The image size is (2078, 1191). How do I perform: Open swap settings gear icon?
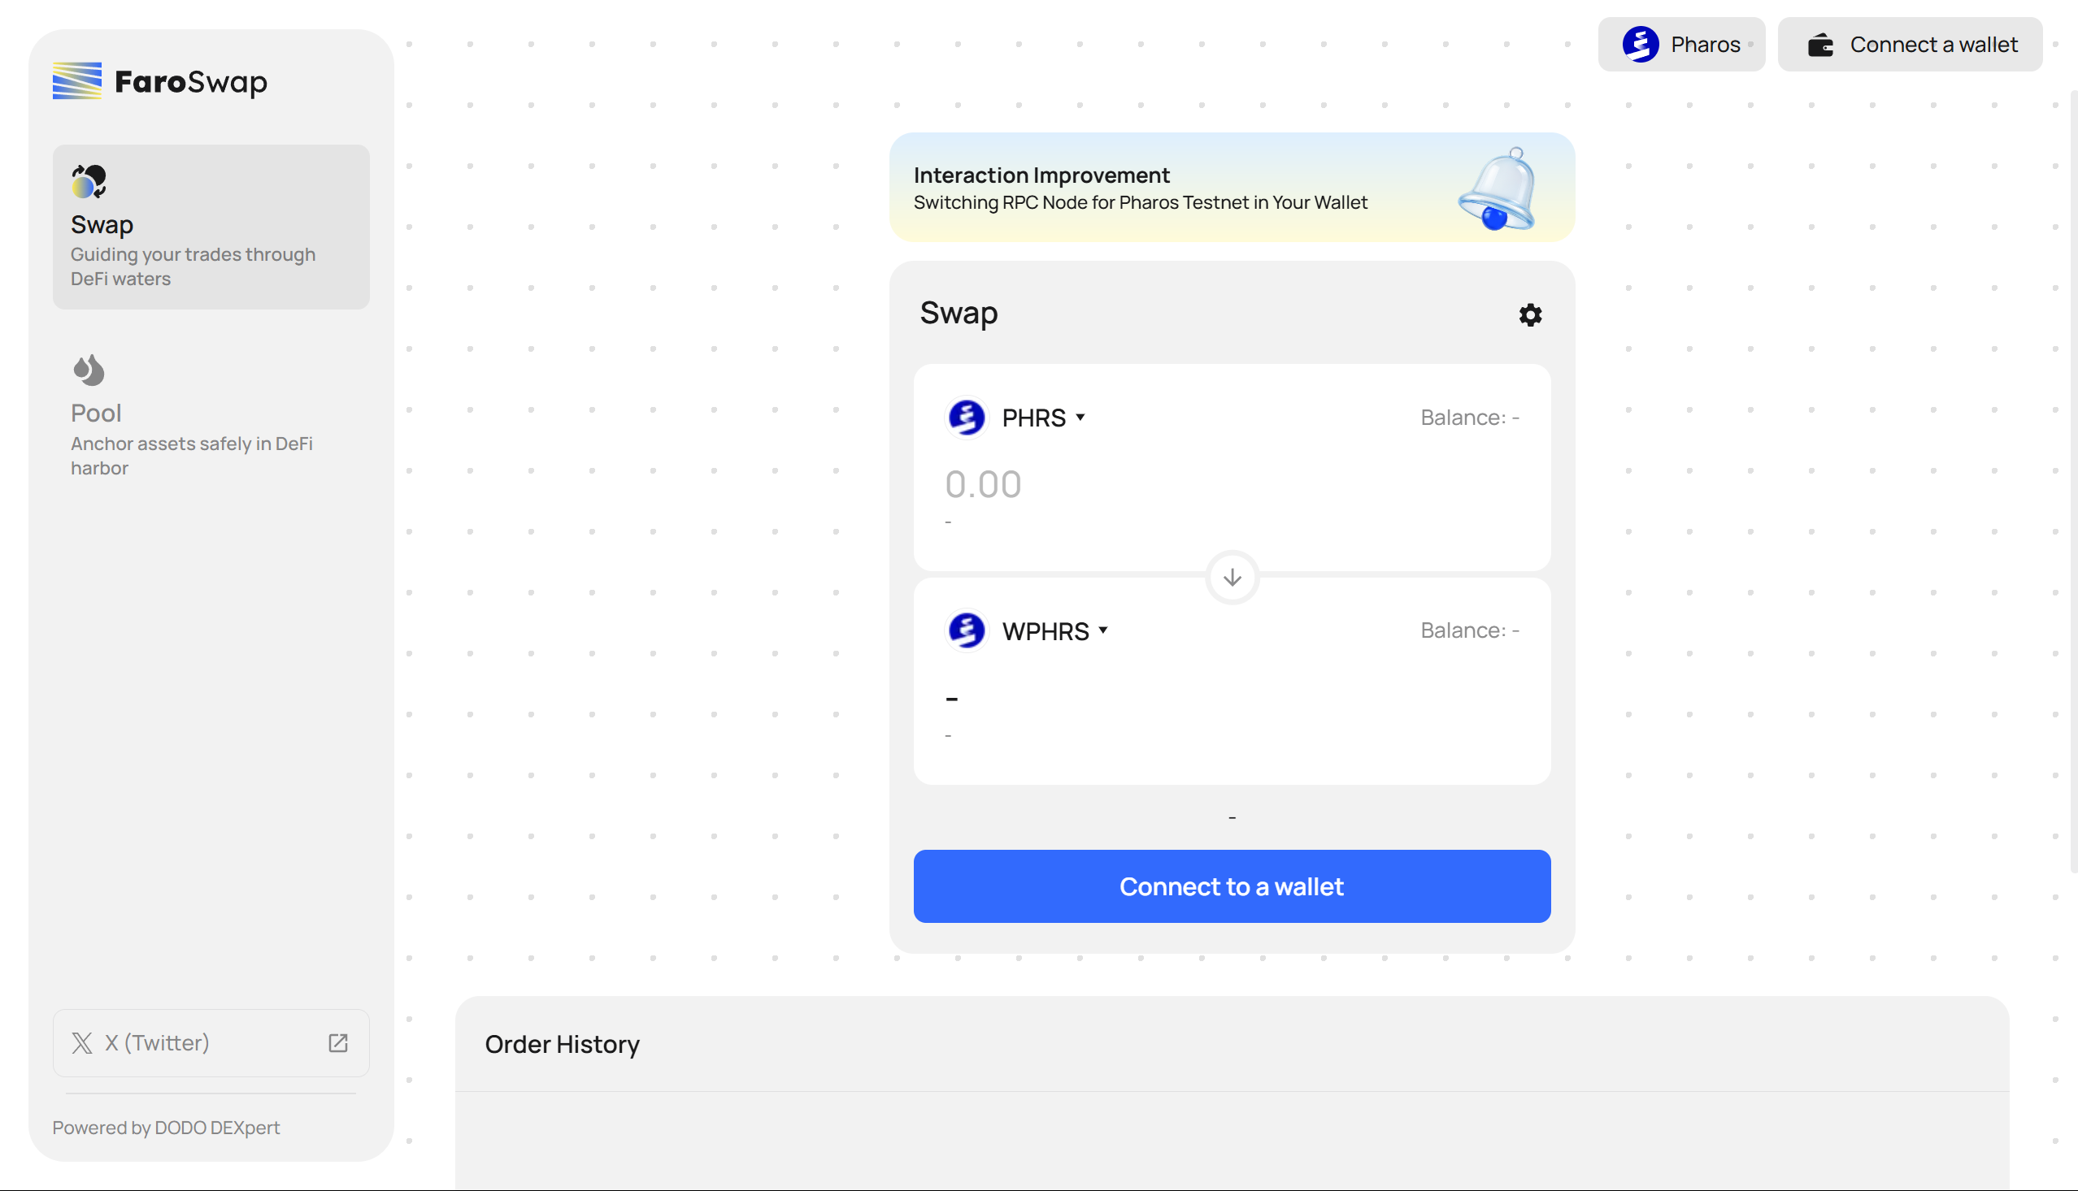[x=1530, y=315]
